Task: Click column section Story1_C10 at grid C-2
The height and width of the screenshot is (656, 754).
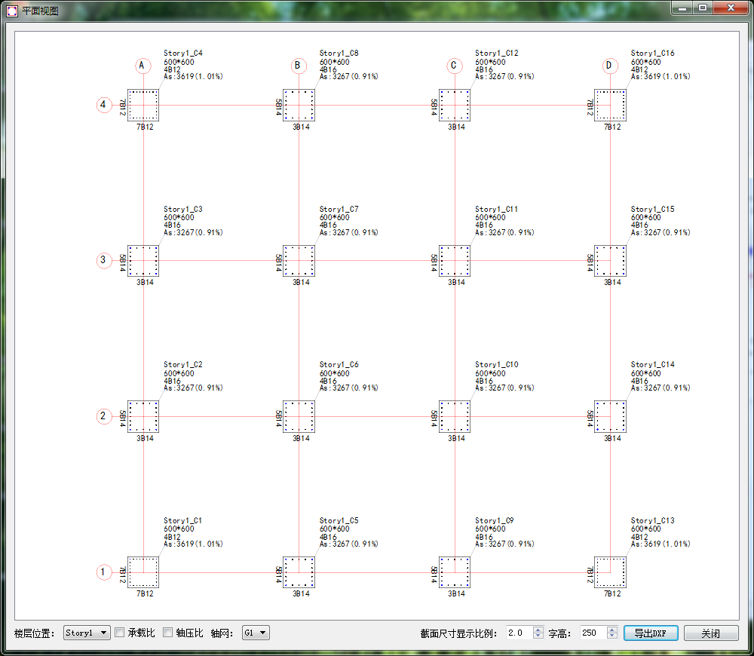Action: (x=455, y=416)
